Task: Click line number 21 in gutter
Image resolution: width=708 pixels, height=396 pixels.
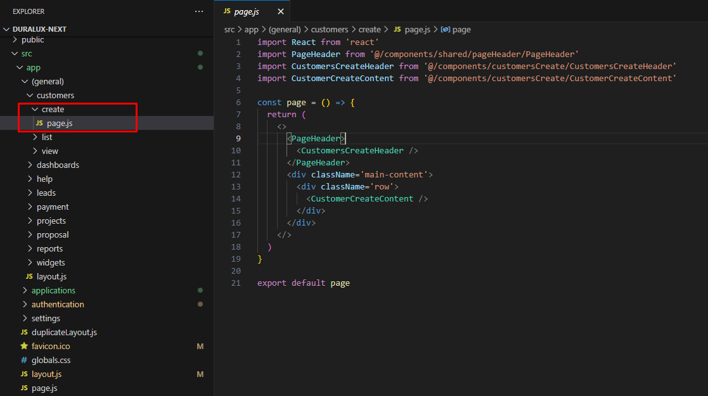Action: pyautogui.click(x=236, y=283)
